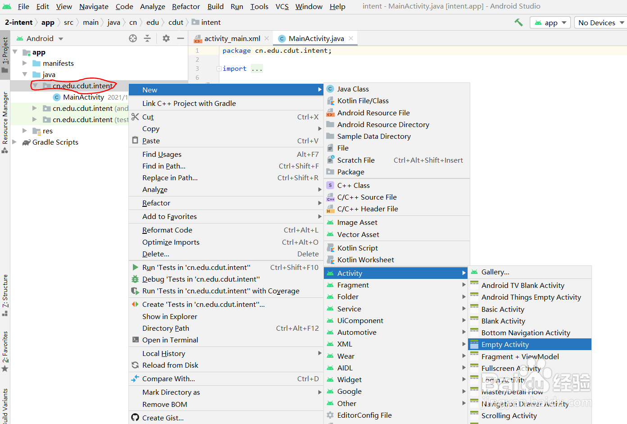Expand the res folder arrow
The height and width of the screenshot is (424, 627).
pyautogui.click(x=25, y=131)
